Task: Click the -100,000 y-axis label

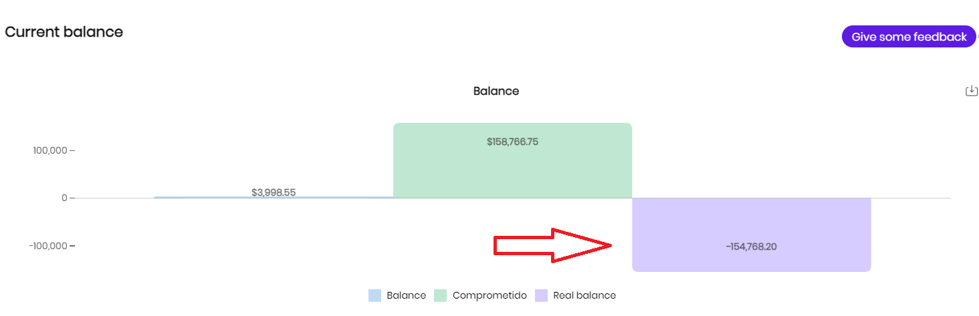Action: pos(48,246)
